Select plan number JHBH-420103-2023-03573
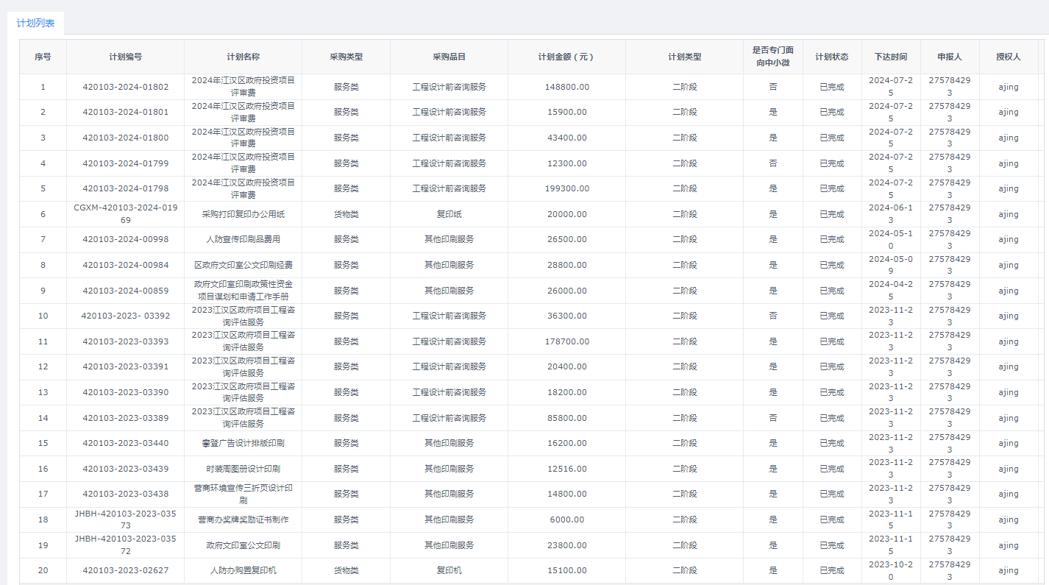 (125, 520)
